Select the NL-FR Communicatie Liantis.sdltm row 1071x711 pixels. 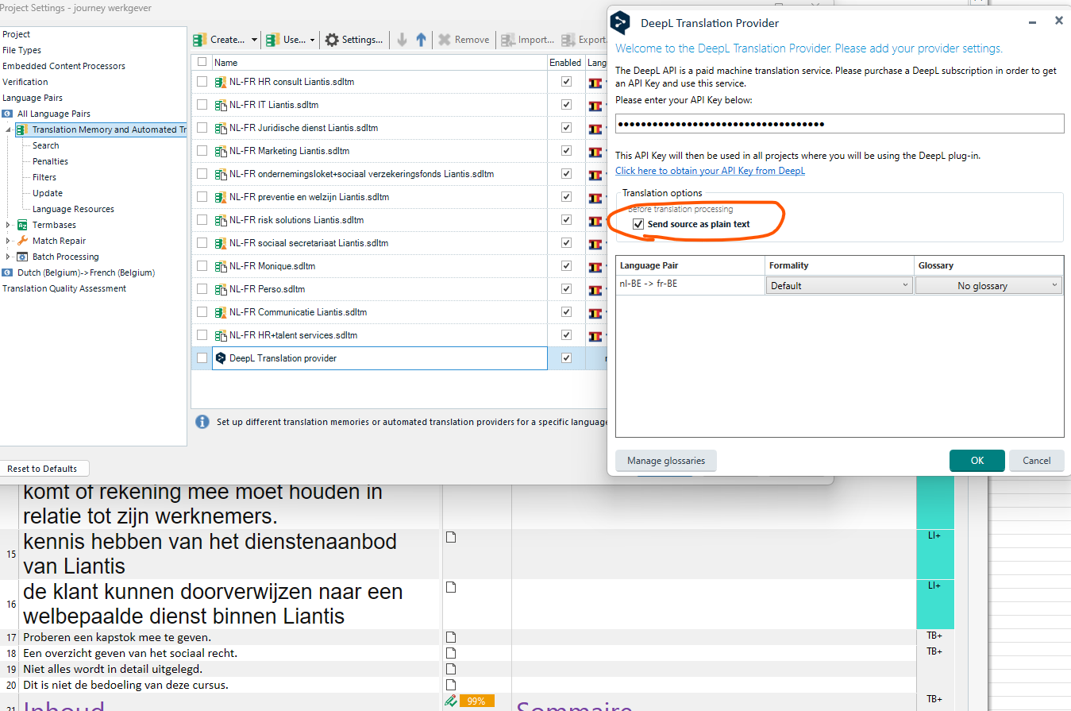tap(379, 312)
